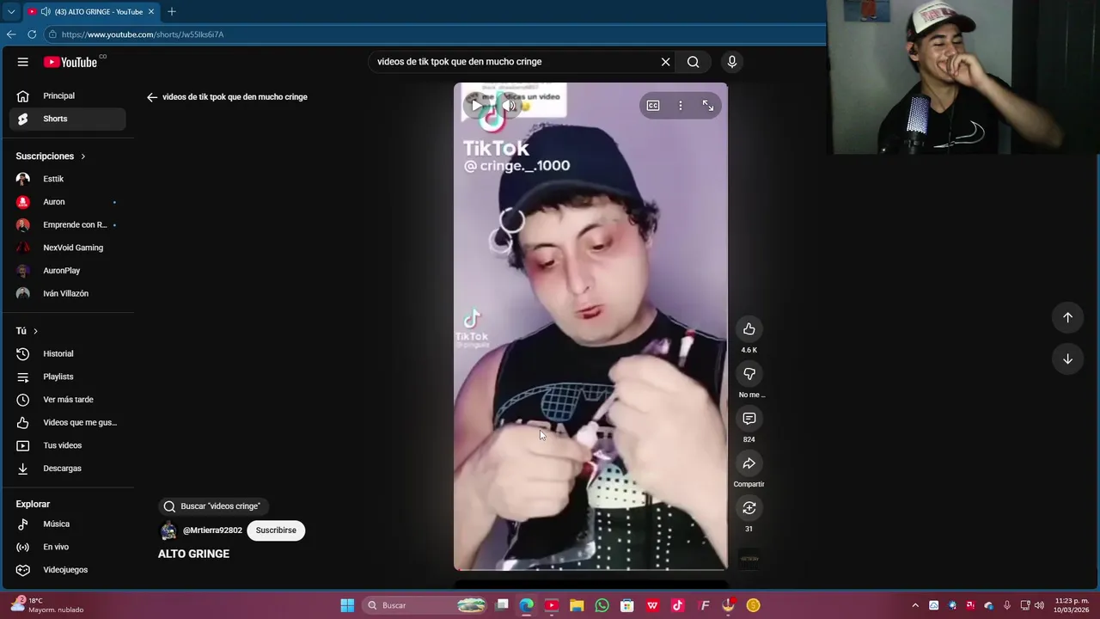Open a new browser tab
The image size is (1100, 619).
pyautogui.click(x=172, y=11)
